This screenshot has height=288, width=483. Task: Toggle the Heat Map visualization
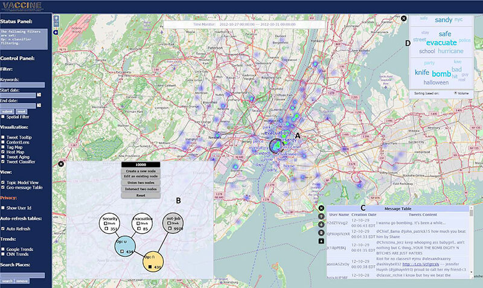coord(2,152)
